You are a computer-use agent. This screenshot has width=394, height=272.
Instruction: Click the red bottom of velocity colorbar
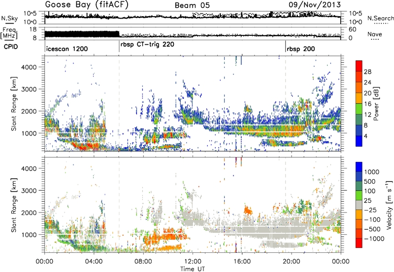click(359, 243)
